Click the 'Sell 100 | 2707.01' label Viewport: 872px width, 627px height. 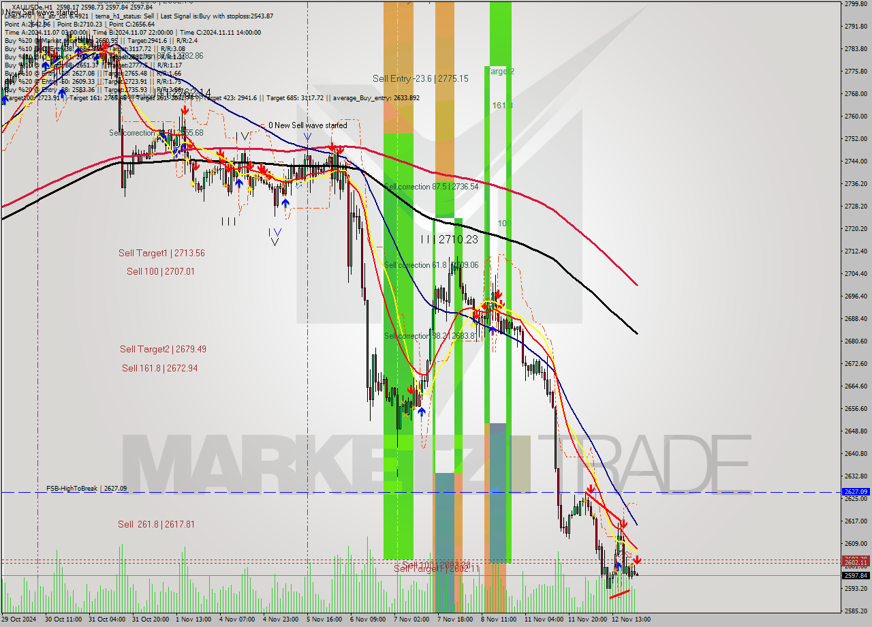[161, 271]
